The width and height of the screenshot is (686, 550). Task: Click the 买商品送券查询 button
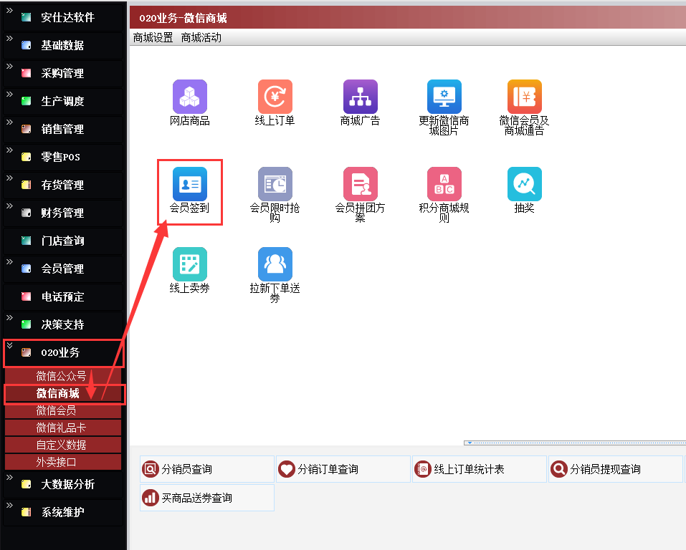coord(207,498)
